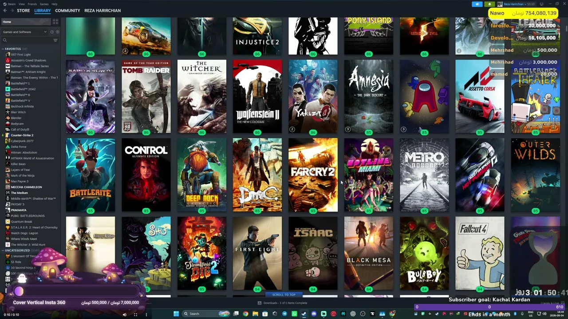Open the Windows Start menu
This screenshot has width=568, height=319.
tap(176, 314)
